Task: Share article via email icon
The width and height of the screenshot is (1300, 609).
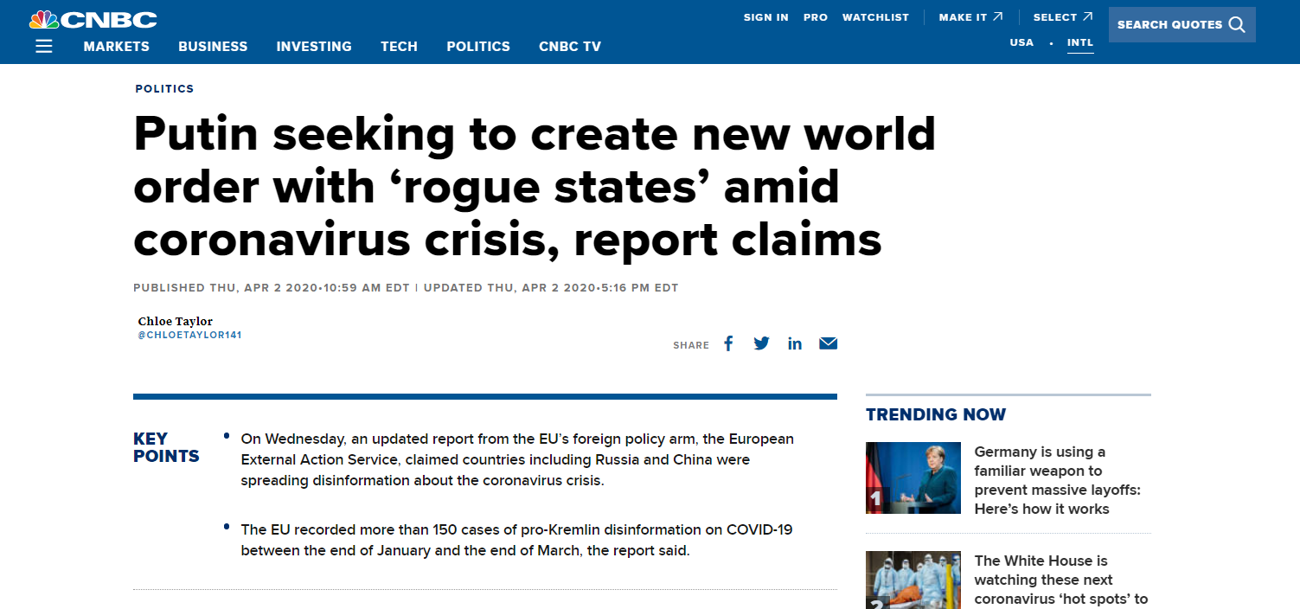Action: (x=828, y=343)
